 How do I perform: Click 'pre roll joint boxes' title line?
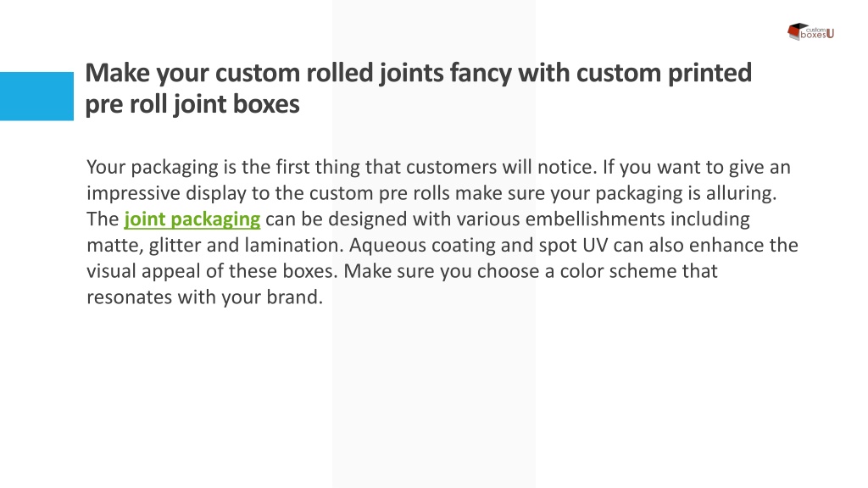tap(192, 104)
